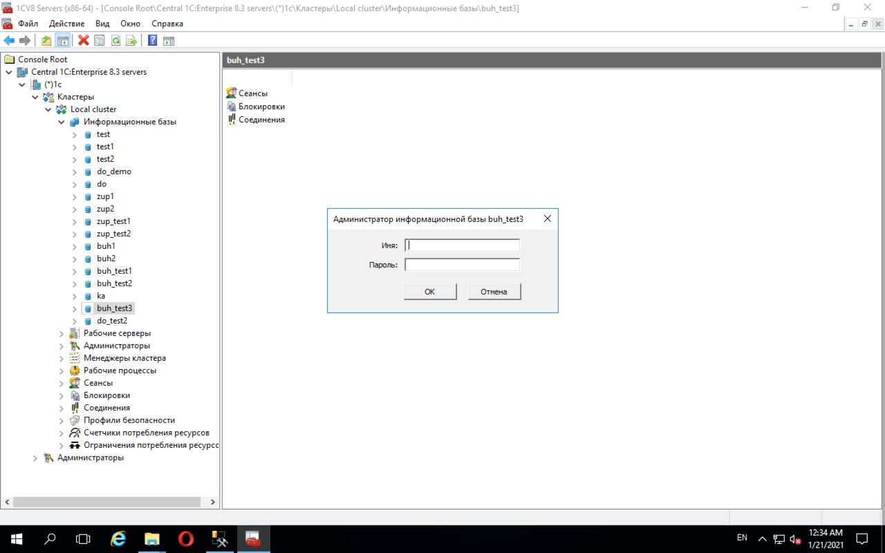Click OK in the administrator dialog
This screenshot has height=553, width=885.
pyautogui.click(x=430, y=292)
